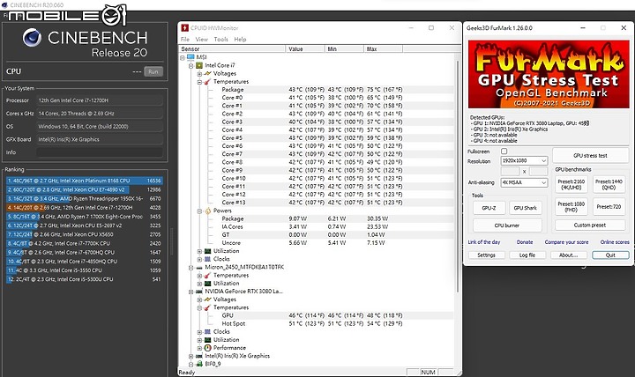Collapse the Powers node
Viewport: 635px width, 377px height.
(x=199, y=211)
